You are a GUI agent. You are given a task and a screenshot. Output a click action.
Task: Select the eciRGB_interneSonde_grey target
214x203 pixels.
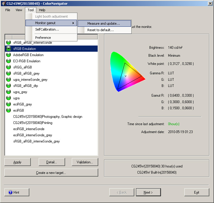33,135
